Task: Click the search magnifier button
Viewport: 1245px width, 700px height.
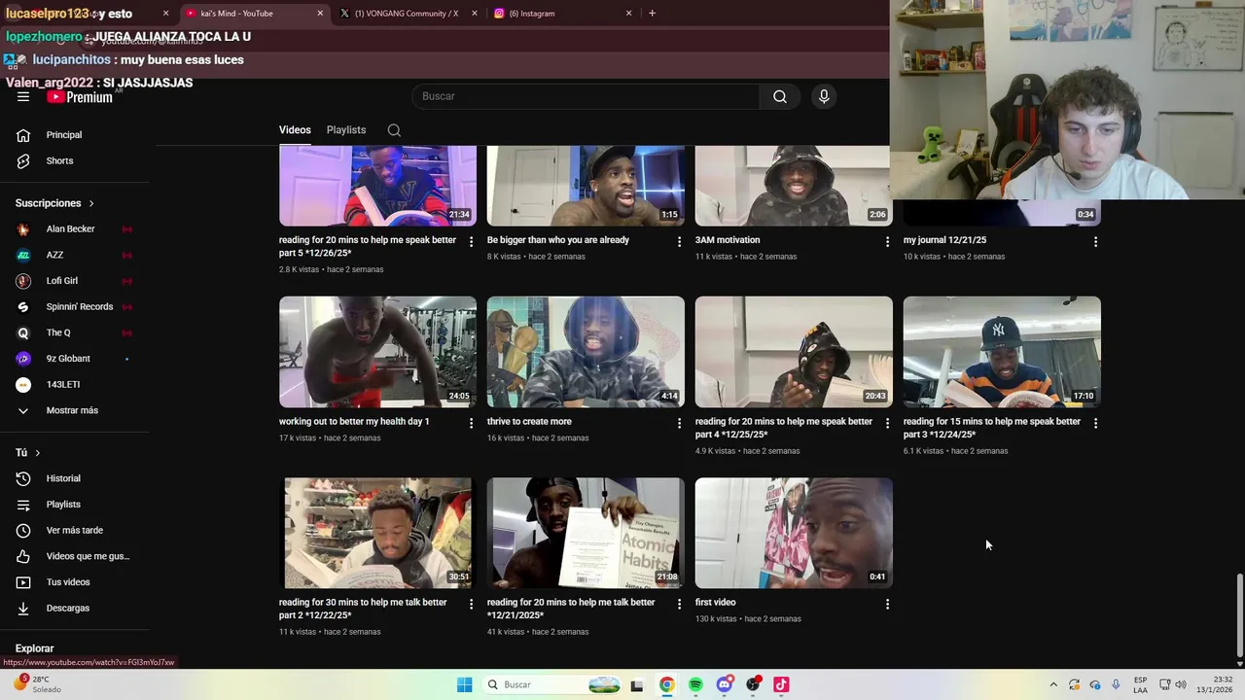Action: pos(780,96)
